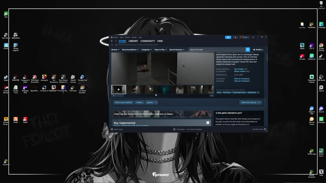The image size is (326, 183).
Task: Expand the Browse store dropdown
Action: (115, 50)
